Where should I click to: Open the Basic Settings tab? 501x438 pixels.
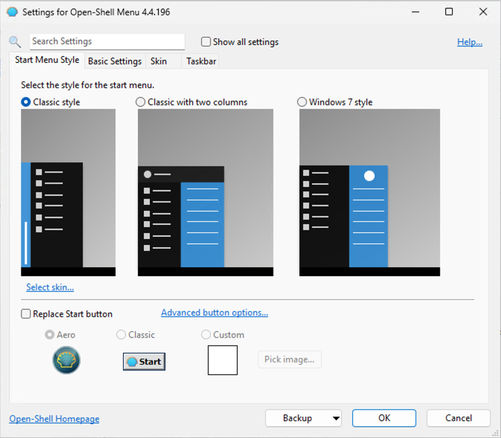(x=115, y=61)
